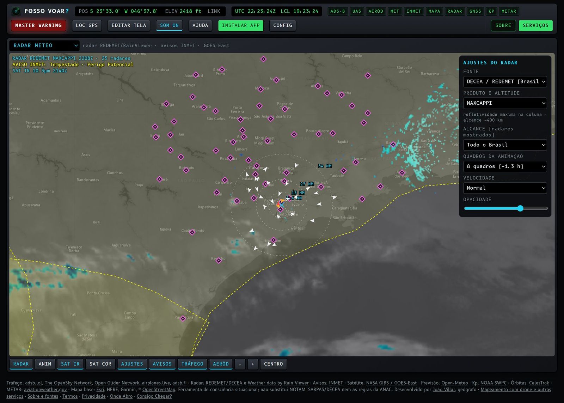Toggle the AERÓD aerodromes layer below map

[x=221, y=364]
